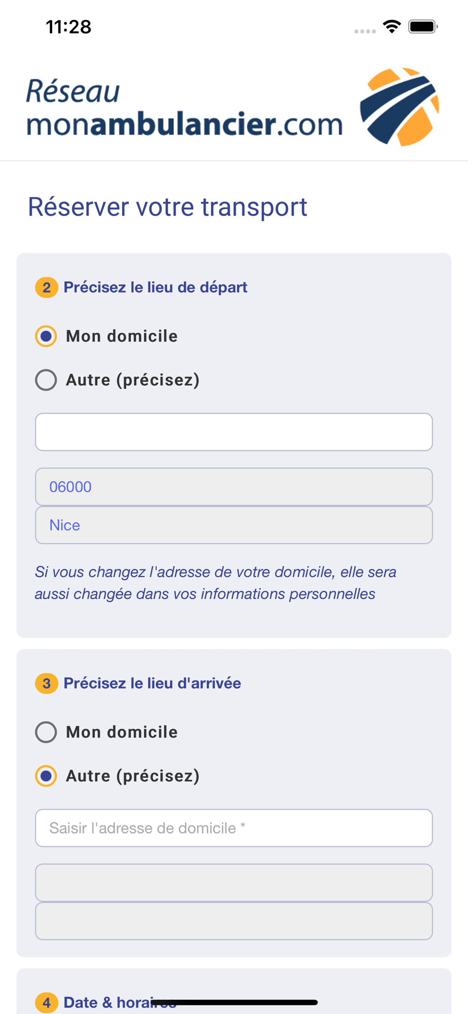Click the step 2 number badge

[x=46, y=287]
